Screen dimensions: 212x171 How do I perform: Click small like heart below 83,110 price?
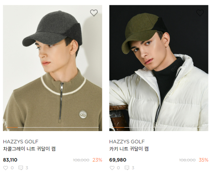[x=5, y=168]
